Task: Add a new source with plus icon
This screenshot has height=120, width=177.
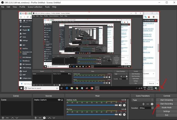Action: pos(35,118)
